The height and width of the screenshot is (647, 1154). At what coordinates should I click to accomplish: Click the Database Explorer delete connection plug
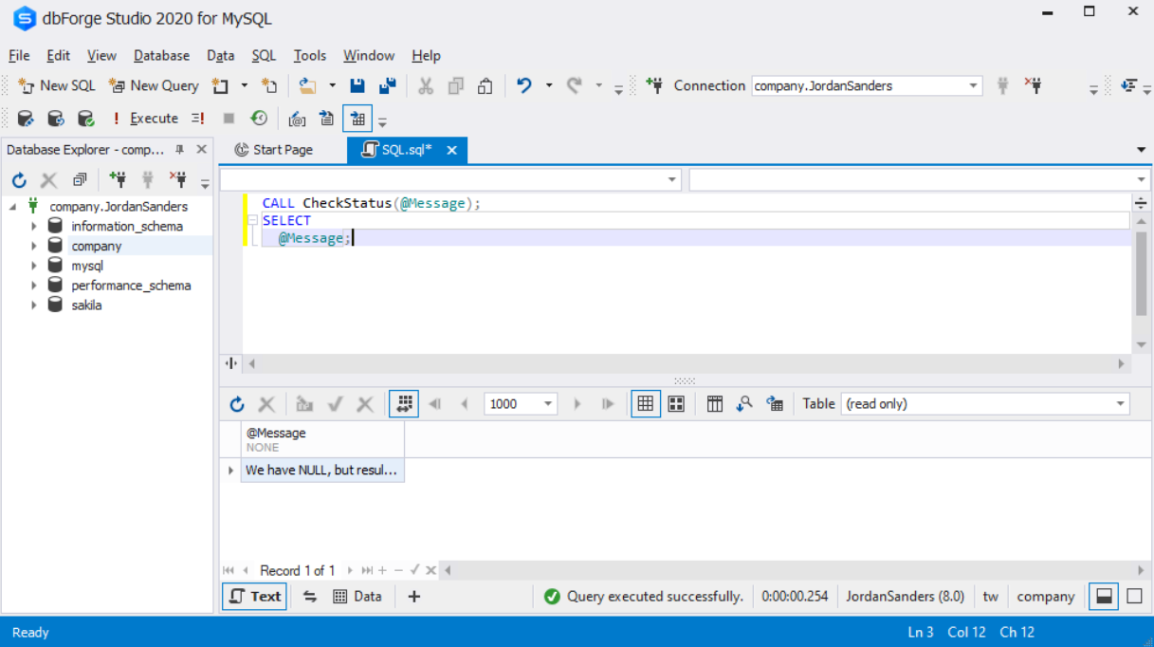click(177, 180)
